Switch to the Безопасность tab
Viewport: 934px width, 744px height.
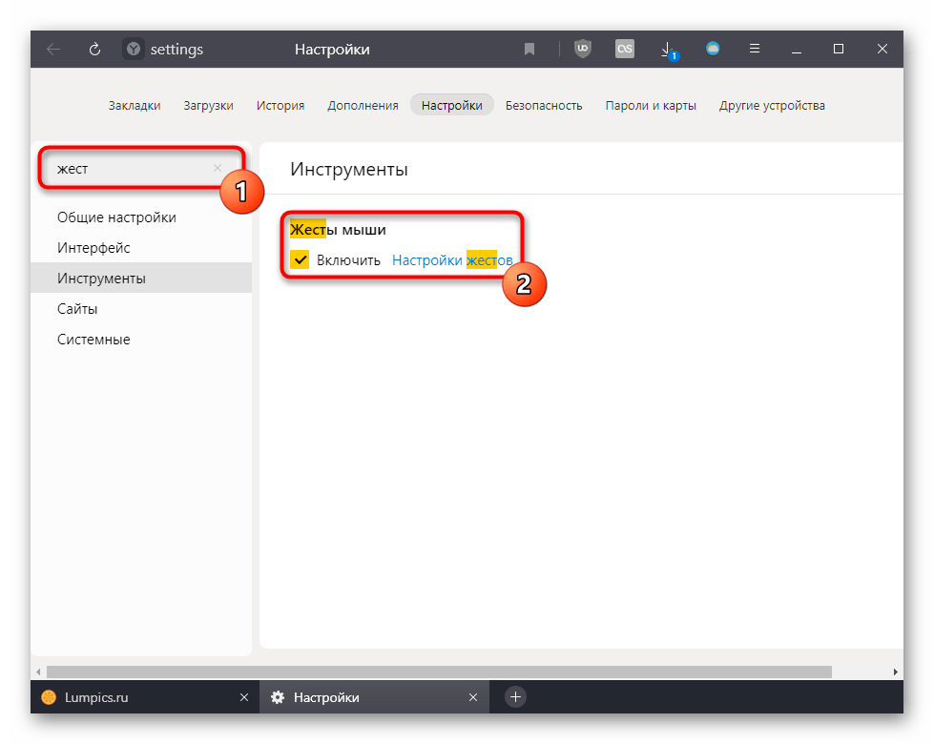tap(544, 106)
